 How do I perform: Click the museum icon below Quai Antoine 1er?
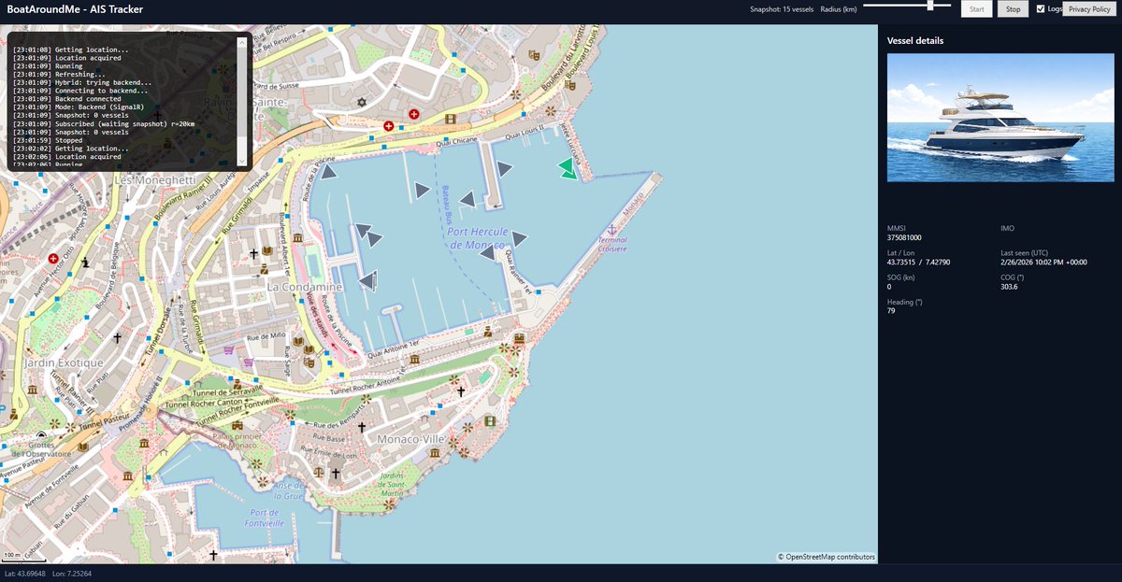pyautogui.click(x=414, y=359)
